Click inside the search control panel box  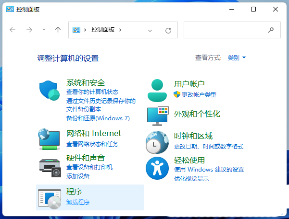(x=232, y=30)
